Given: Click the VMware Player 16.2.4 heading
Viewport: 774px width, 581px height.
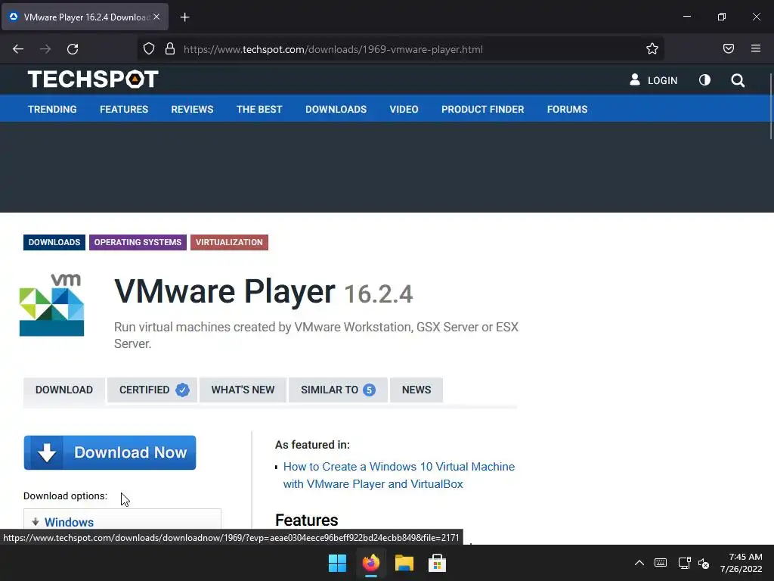Looking at the screenshot, I should tap(263, 291).
